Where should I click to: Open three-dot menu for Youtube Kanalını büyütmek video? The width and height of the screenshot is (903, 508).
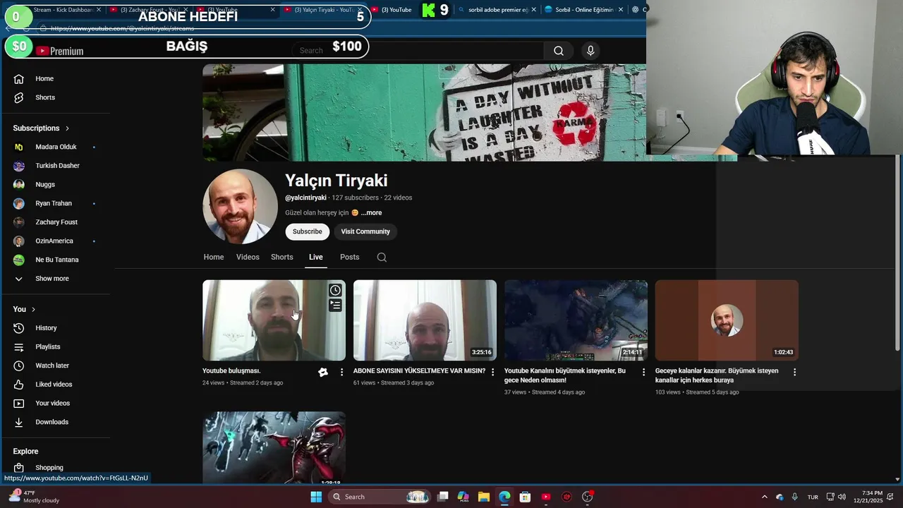pyautogui.click(x=643, y=372)
